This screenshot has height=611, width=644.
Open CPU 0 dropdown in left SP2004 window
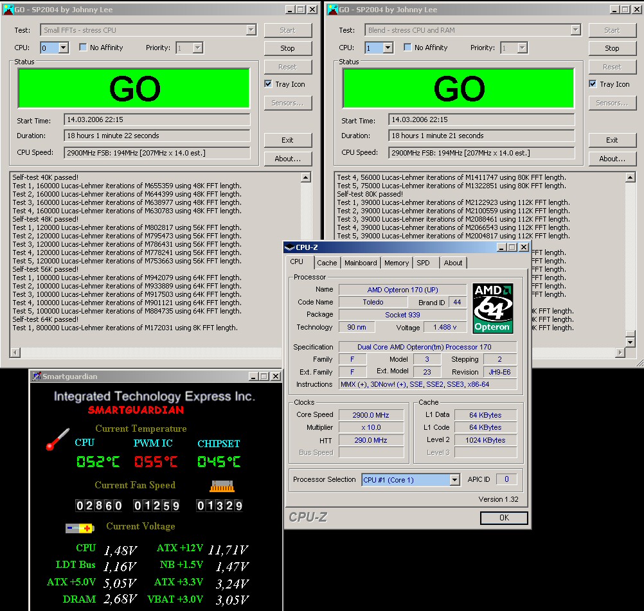(x=63, y=48)
